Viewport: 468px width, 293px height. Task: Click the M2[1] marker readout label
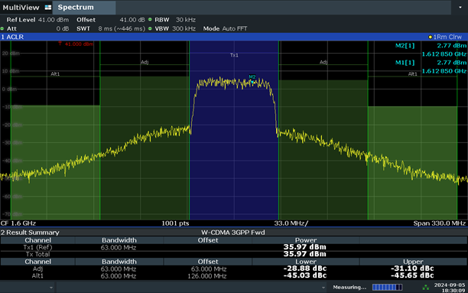click(405, 46)
